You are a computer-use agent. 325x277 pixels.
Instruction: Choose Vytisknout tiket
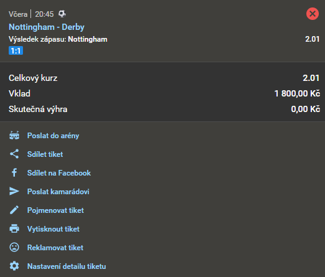53,229
